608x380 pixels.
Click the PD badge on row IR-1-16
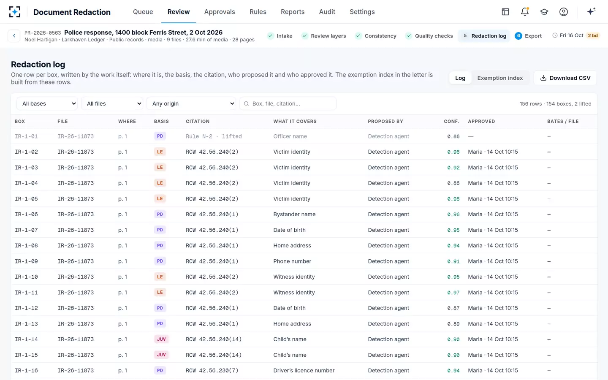pos(160,371)
